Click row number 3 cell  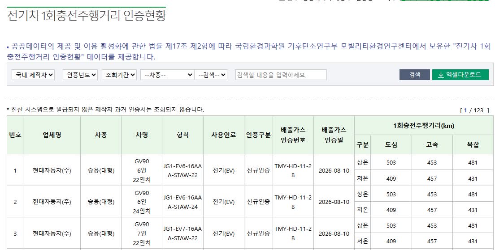(15, 233)
